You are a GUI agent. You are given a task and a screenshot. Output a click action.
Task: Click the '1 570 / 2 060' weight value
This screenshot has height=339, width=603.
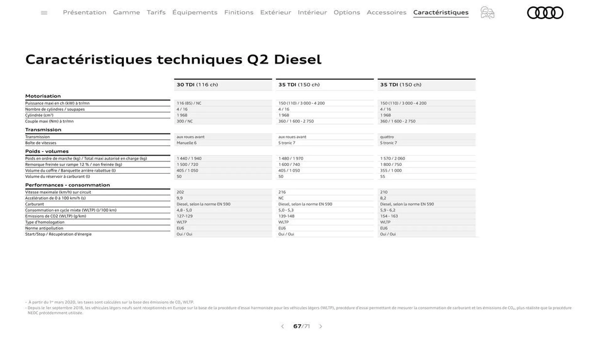pyautogui.click(x=393, y=159)
